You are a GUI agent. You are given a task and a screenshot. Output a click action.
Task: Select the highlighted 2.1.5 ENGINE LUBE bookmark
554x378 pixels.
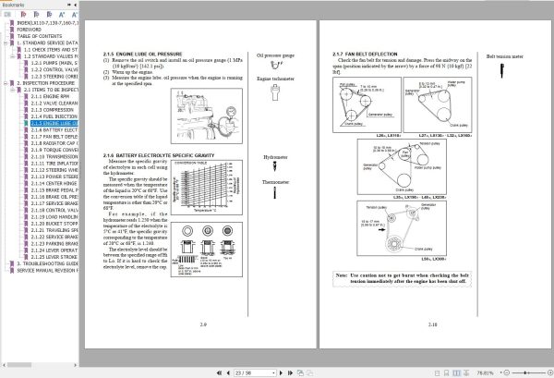[54, 124]
